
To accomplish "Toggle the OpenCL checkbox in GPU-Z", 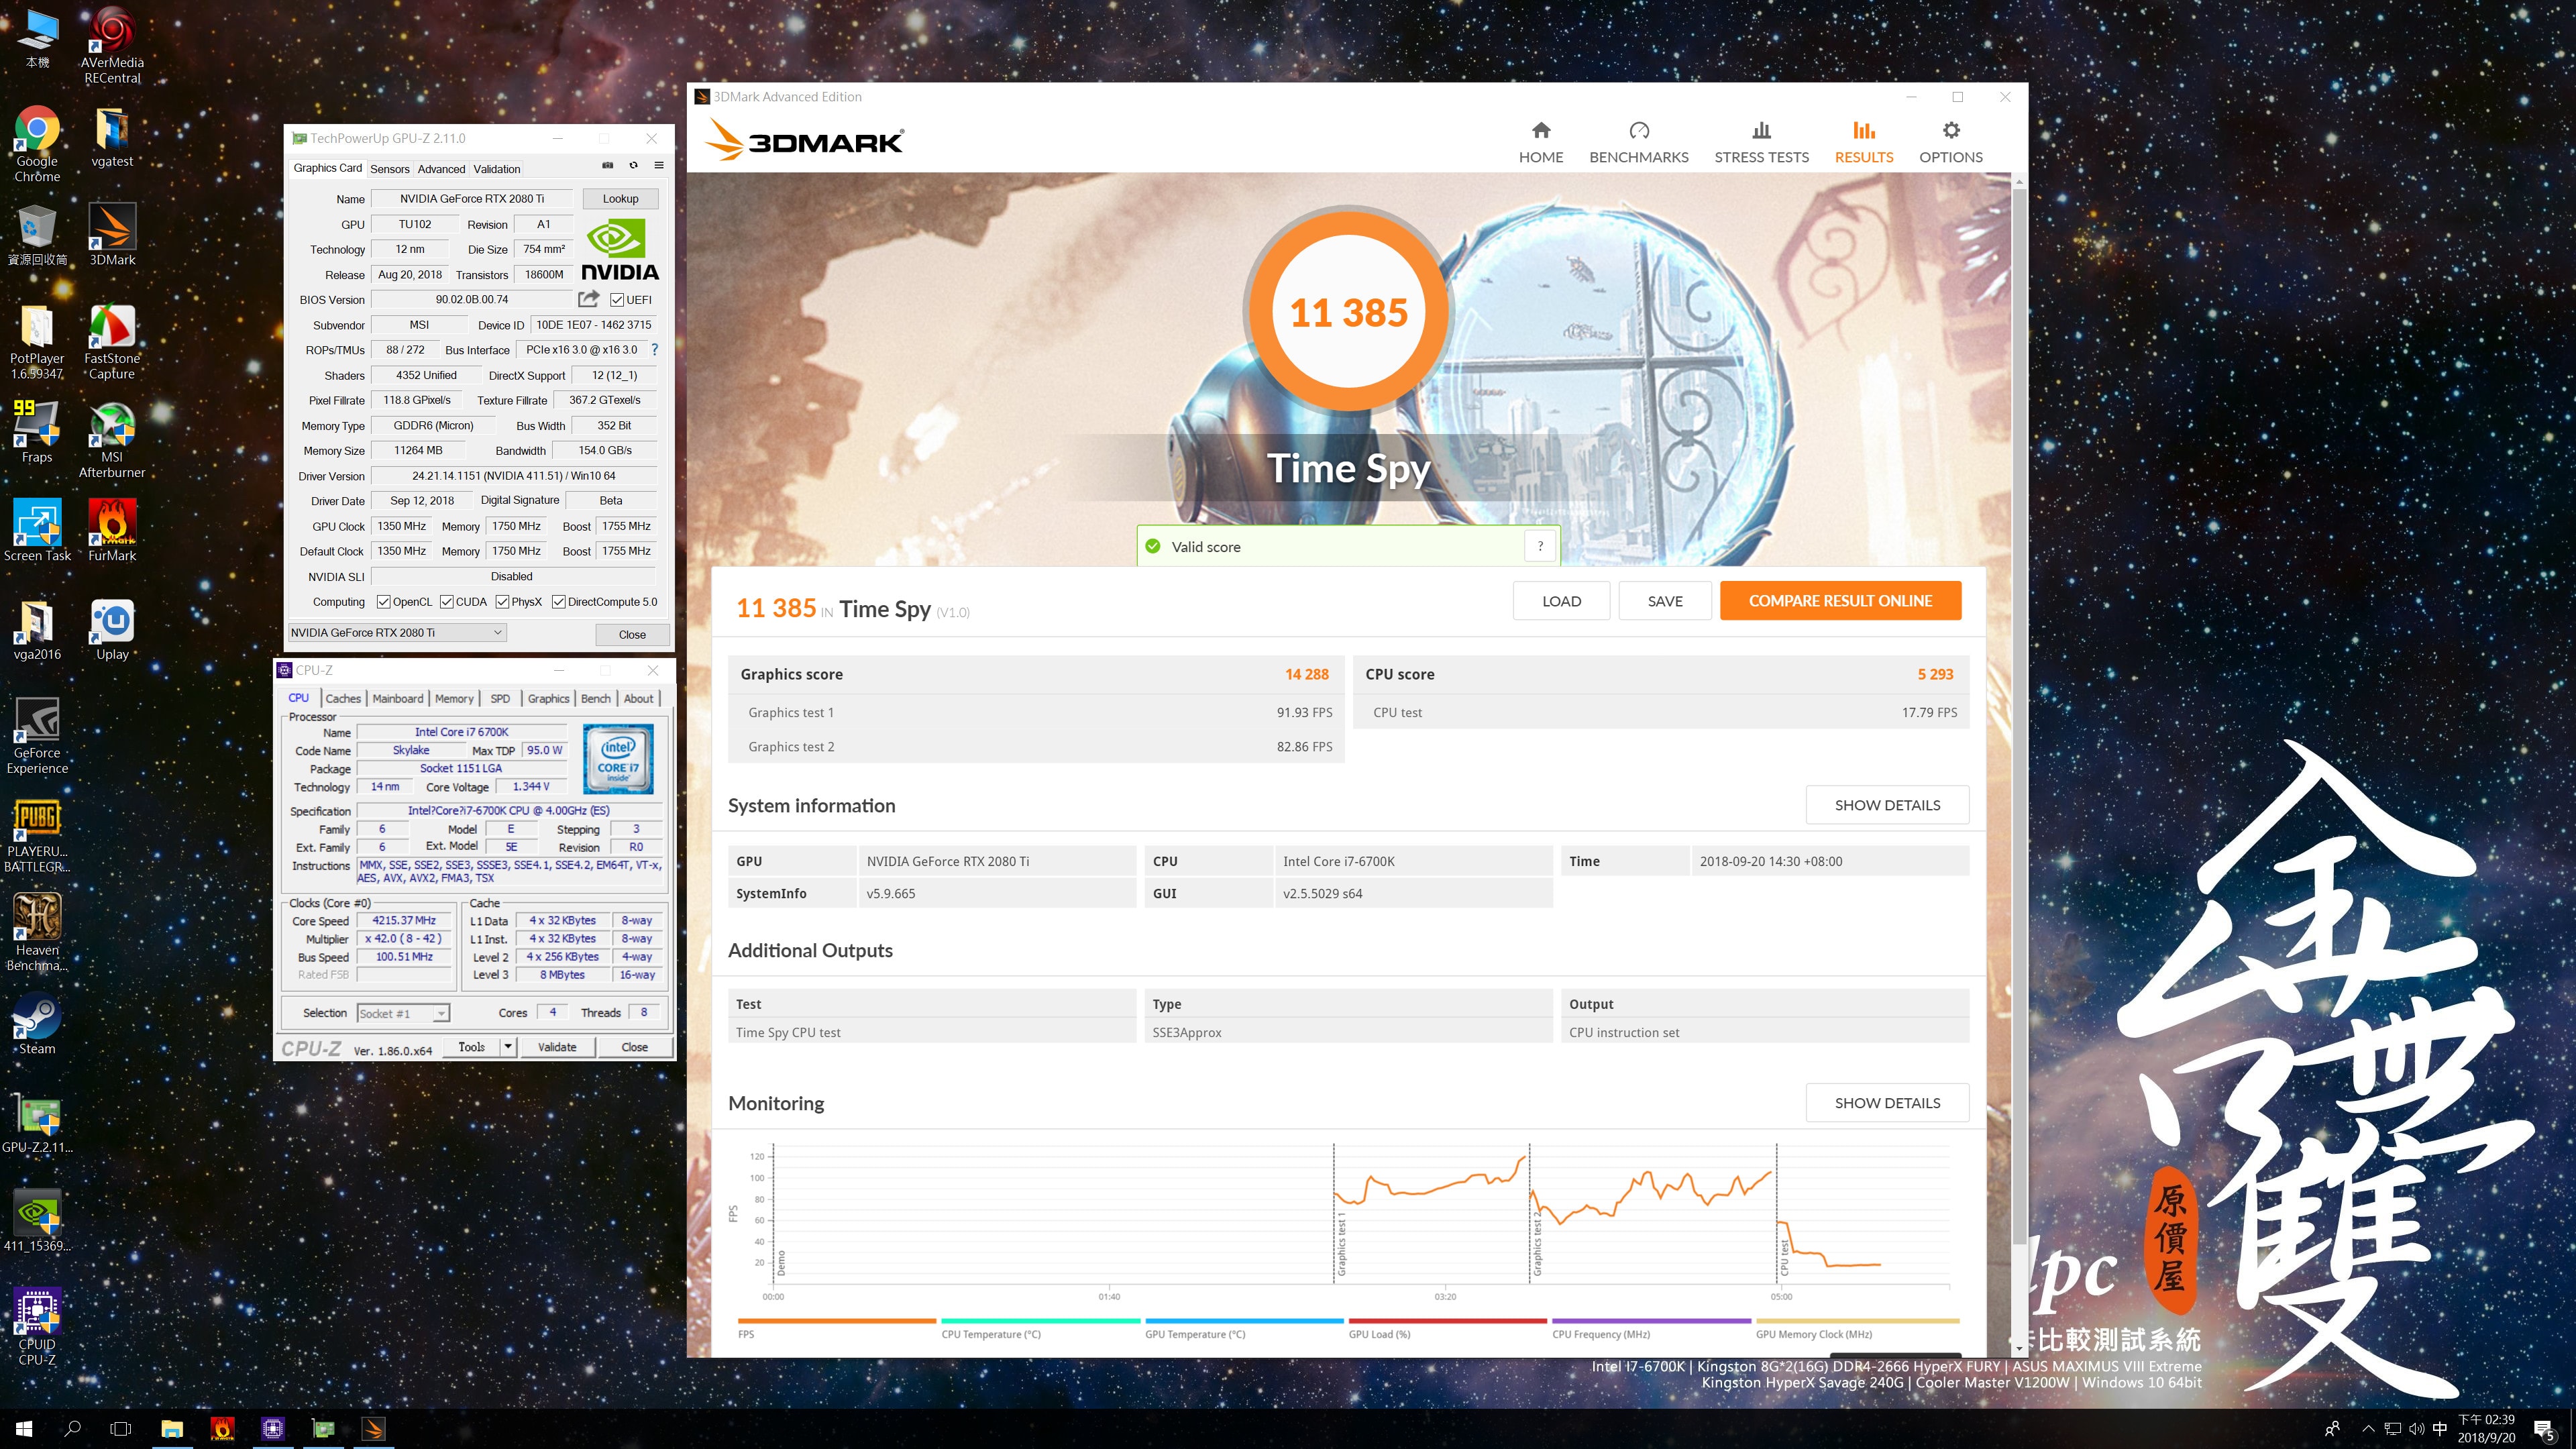I will pos(383,602).
